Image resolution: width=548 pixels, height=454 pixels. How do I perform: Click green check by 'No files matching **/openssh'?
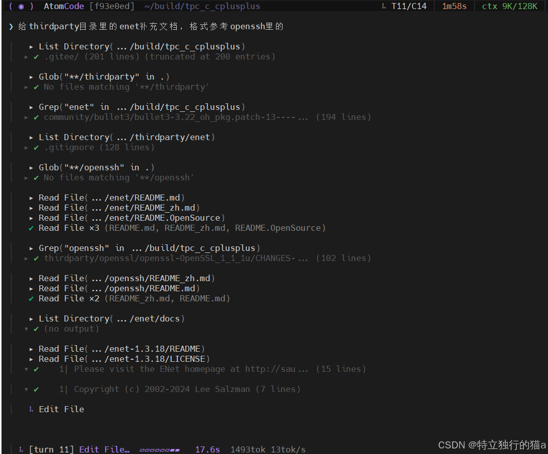(x=36, y=178)
